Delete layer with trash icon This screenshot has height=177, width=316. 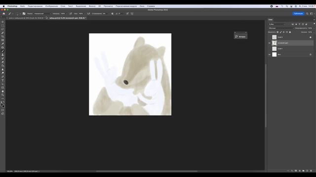point(311,171)
